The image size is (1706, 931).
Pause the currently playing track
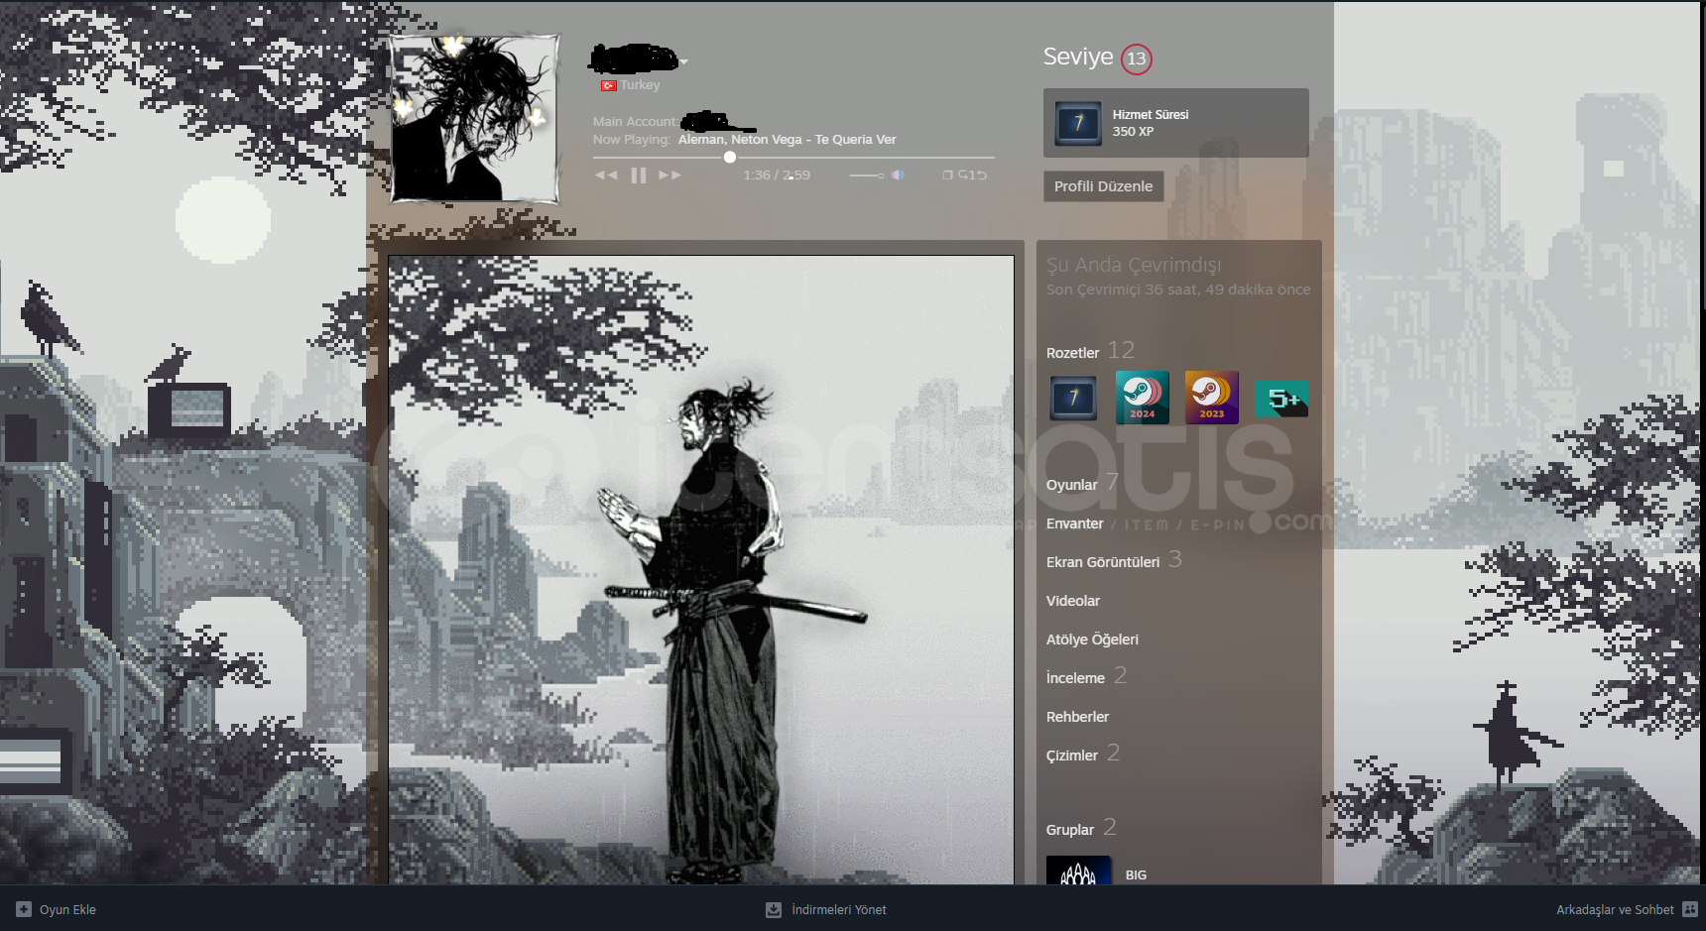(x=639, y=175)
